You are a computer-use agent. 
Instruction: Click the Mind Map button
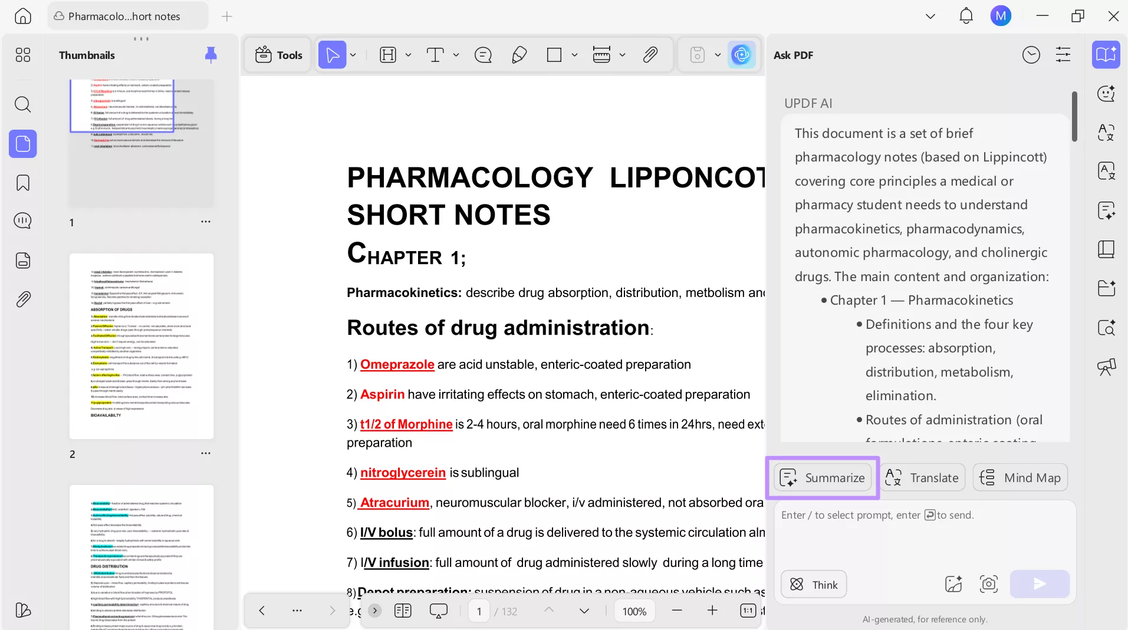[x=1020, y=477]
